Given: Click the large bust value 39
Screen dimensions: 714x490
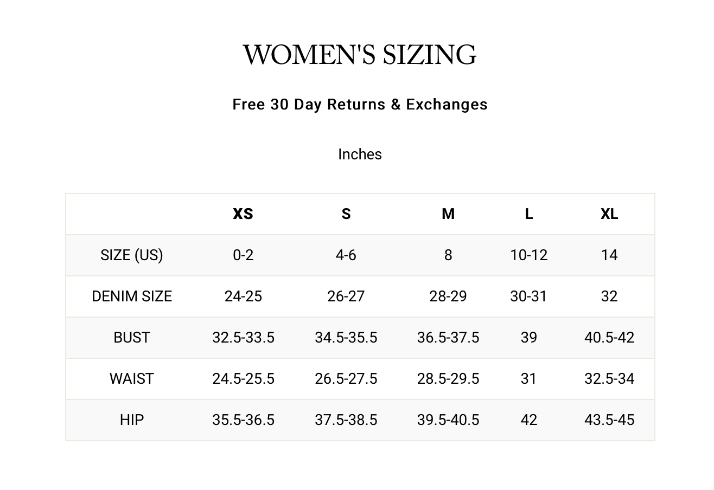Looking at the screenshot, I should click(x=528, y=338).
